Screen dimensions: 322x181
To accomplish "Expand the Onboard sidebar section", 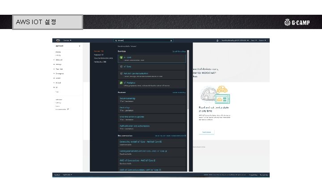I will pos(58,60).
